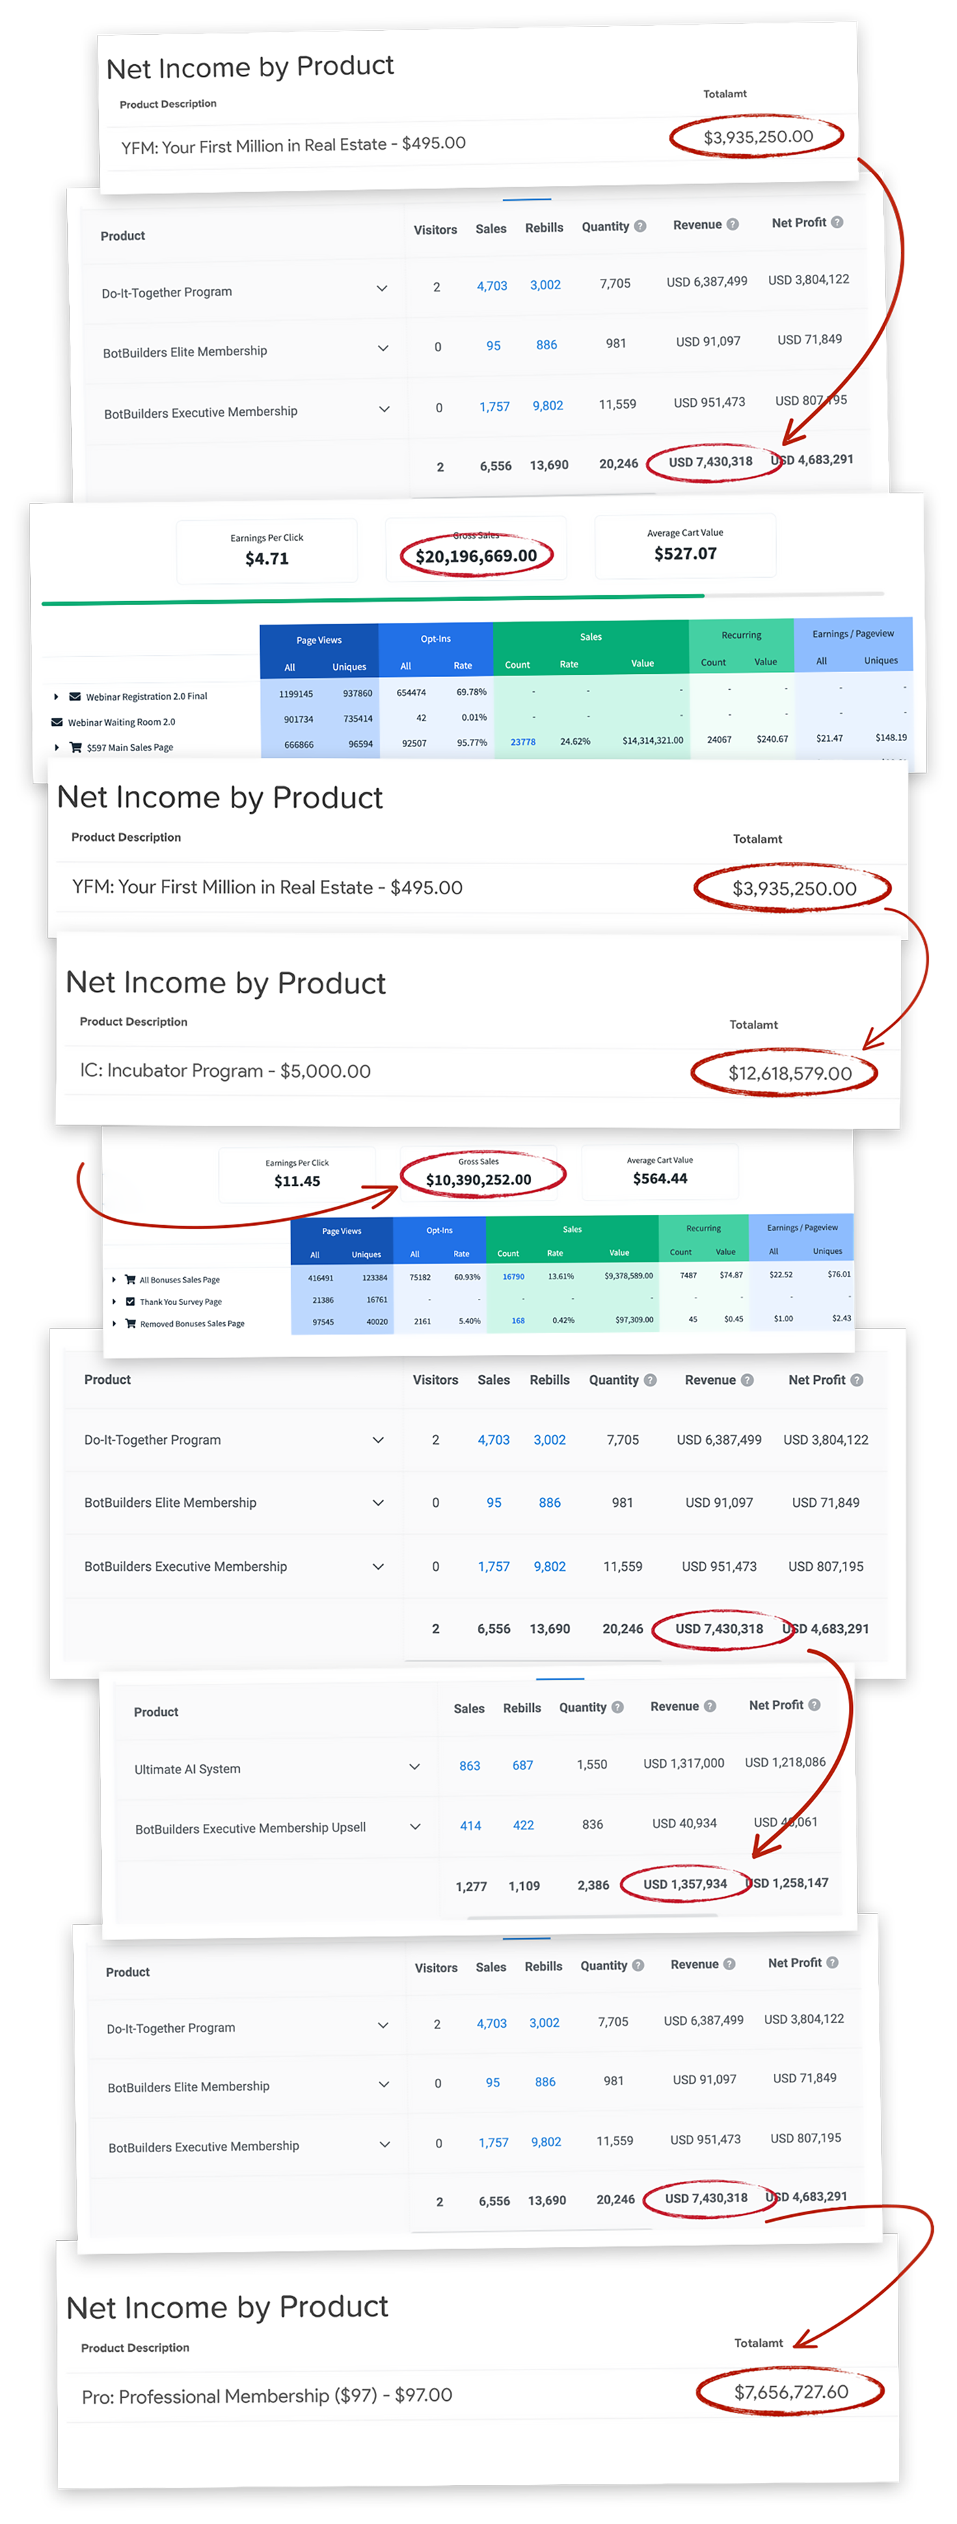Click the envelope icon beside Webinar Waiting Room 2.0
This screenshot has height=2524, width=957.
(x=57, y=722)
